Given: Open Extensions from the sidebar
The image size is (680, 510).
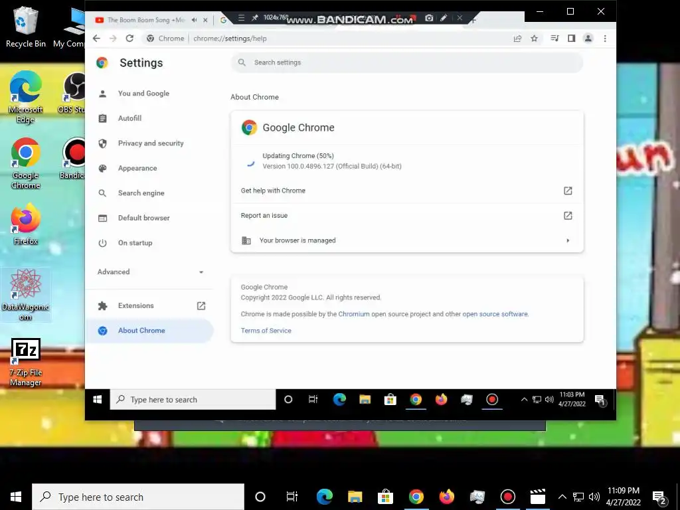Looking at the screenshot, I should 149,305.
